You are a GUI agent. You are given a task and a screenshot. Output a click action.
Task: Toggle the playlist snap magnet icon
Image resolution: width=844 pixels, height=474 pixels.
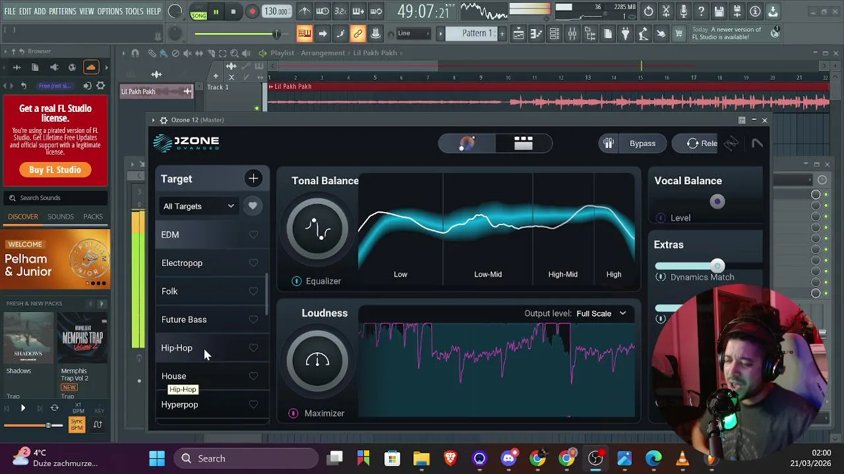coord(135,53)
